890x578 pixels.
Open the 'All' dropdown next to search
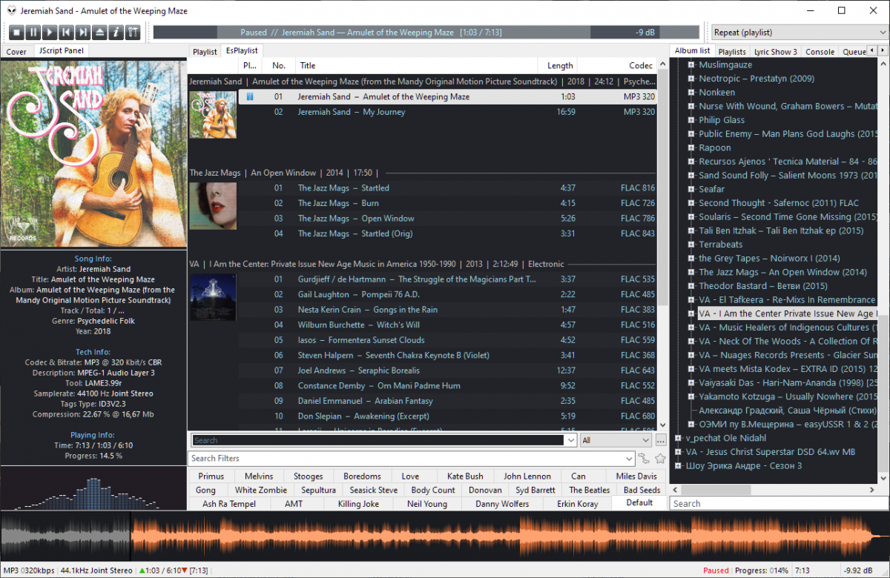(x=615, y=440)
